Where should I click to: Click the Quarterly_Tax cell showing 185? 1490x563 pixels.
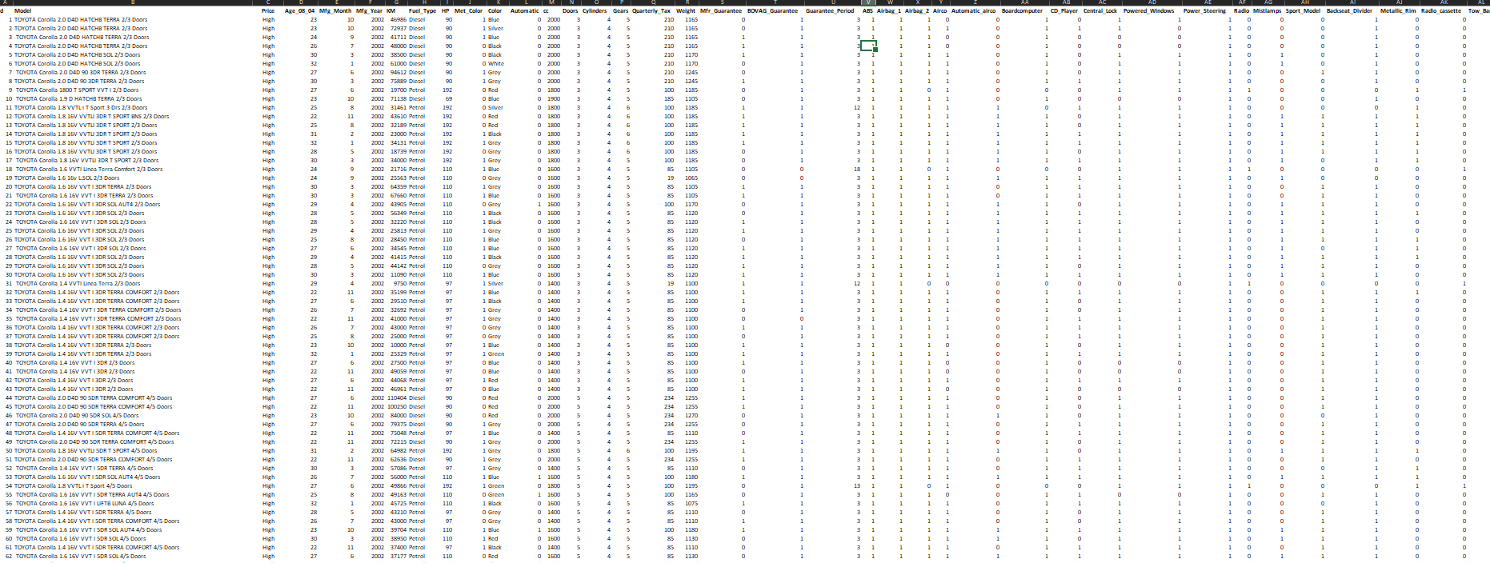pos(668,99)
